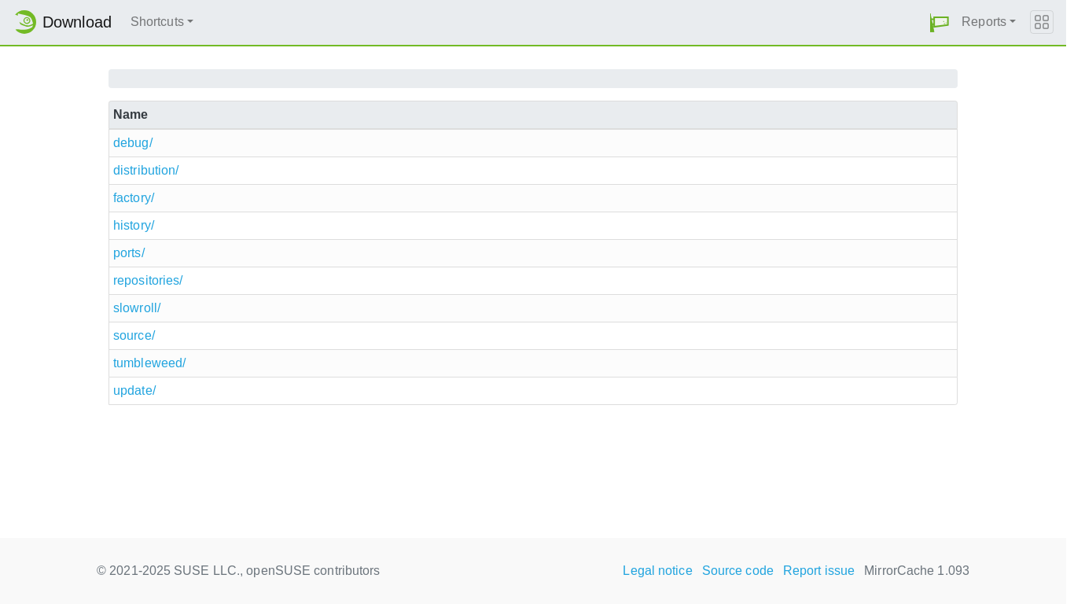Open the slowroll/ directory
The height and width of the screenshot is (604, 1074).
pos(137,308)
